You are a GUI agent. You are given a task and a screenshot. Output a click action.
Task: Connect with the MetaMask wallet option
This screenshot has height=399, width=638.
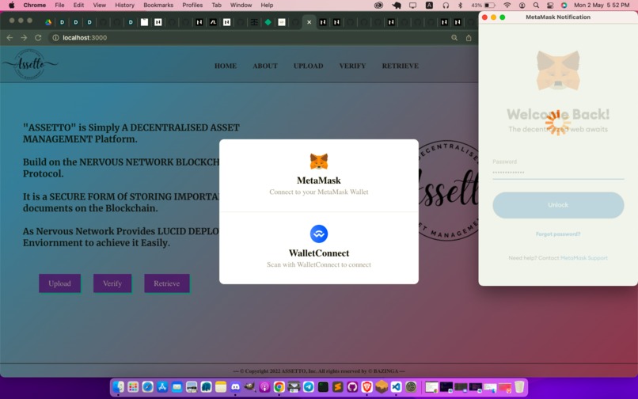coord(318,176)
